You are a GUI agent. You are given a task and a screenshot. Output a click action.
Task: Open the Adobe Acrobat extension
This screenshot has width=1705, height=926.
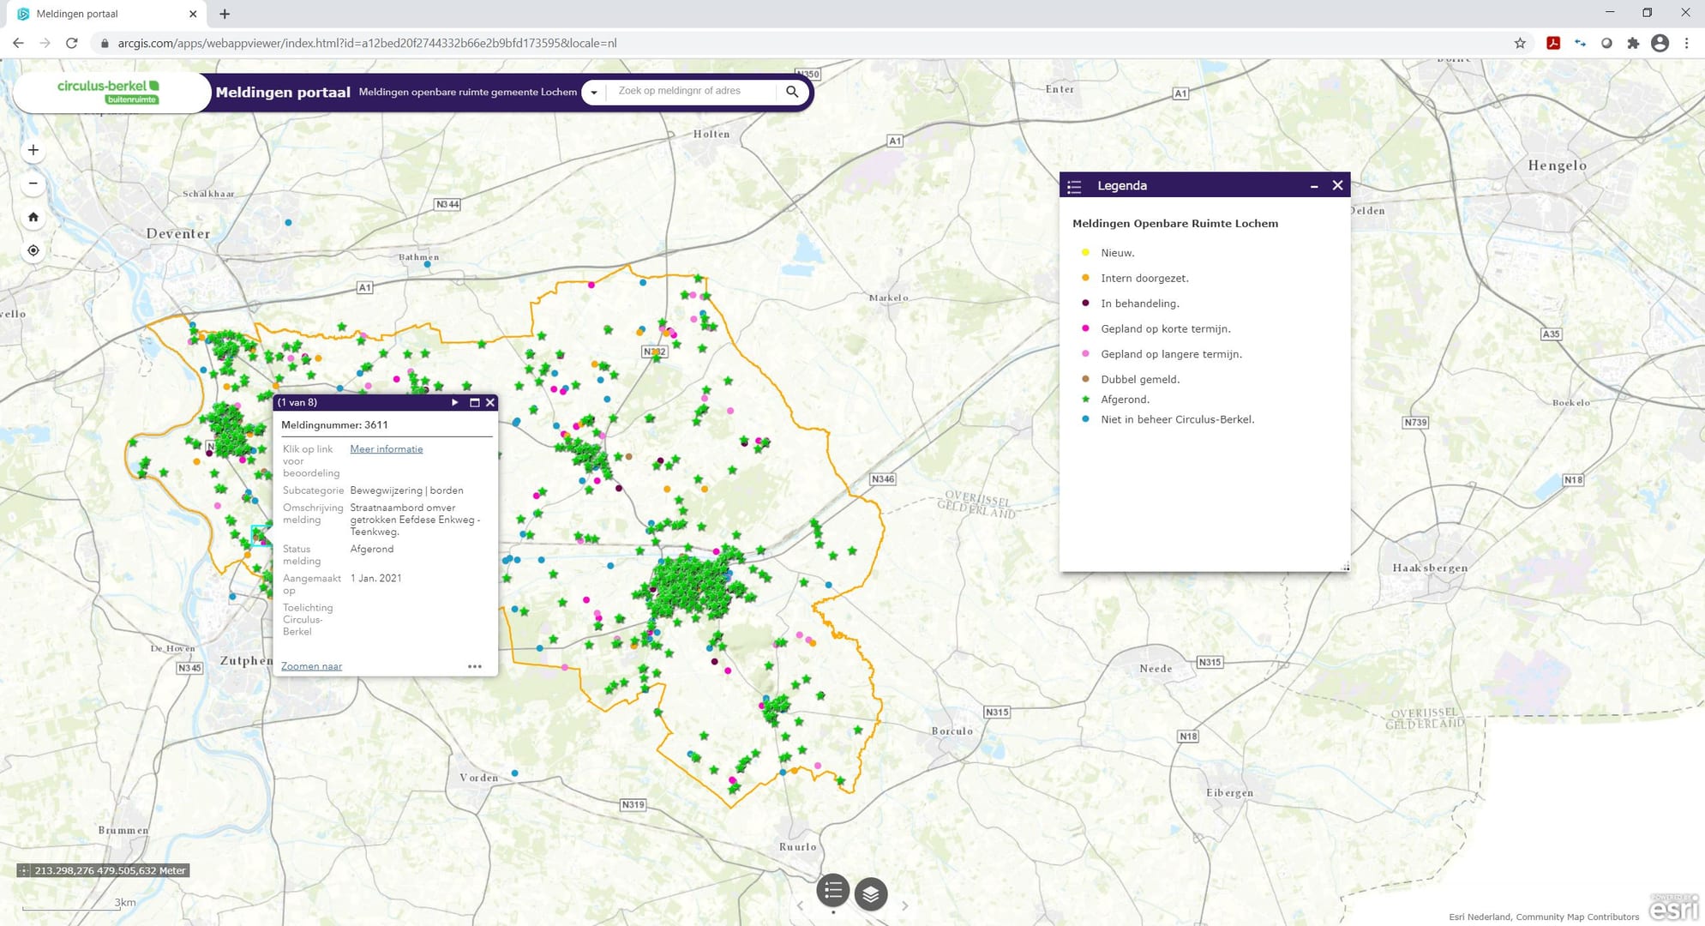[x=1552, y=43]
